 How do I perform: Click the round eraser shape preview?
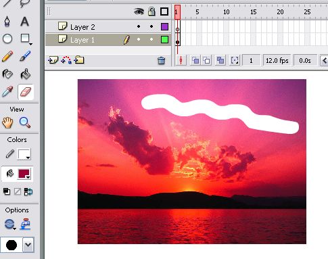[x=11, y=245]
